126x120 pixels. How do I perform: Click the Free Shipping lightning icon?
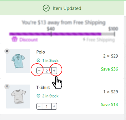pyautogui.click(x=84, y=39)
